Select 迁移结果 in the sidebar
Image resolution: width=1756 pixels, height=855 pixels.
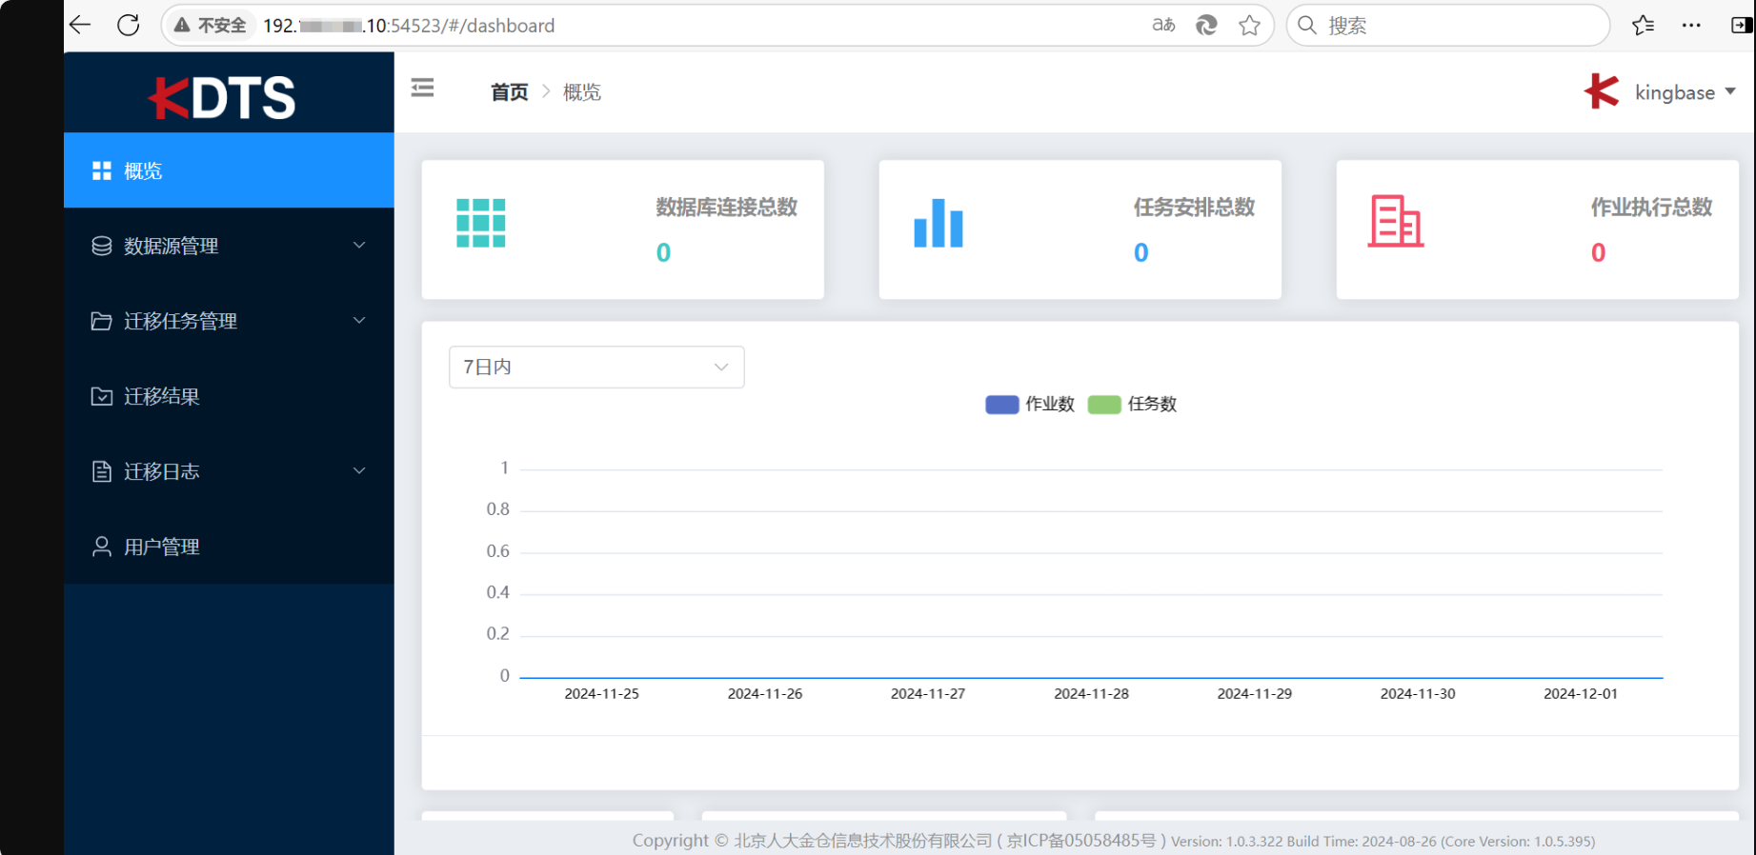click(x=162, y=396)
